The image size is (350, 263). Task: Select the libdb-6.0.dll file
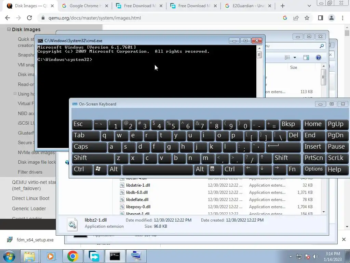coord(137,192)
